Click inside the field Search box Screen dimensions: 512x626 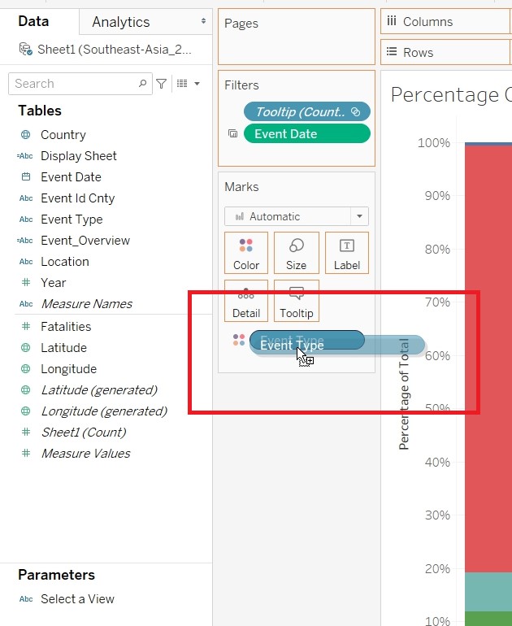click(x=73, y=84)
